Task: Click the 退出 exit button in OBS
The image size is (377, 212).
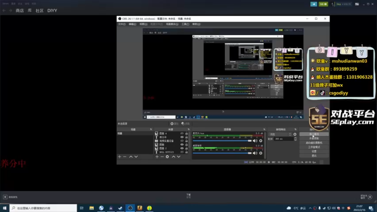Action: [314, 156]
